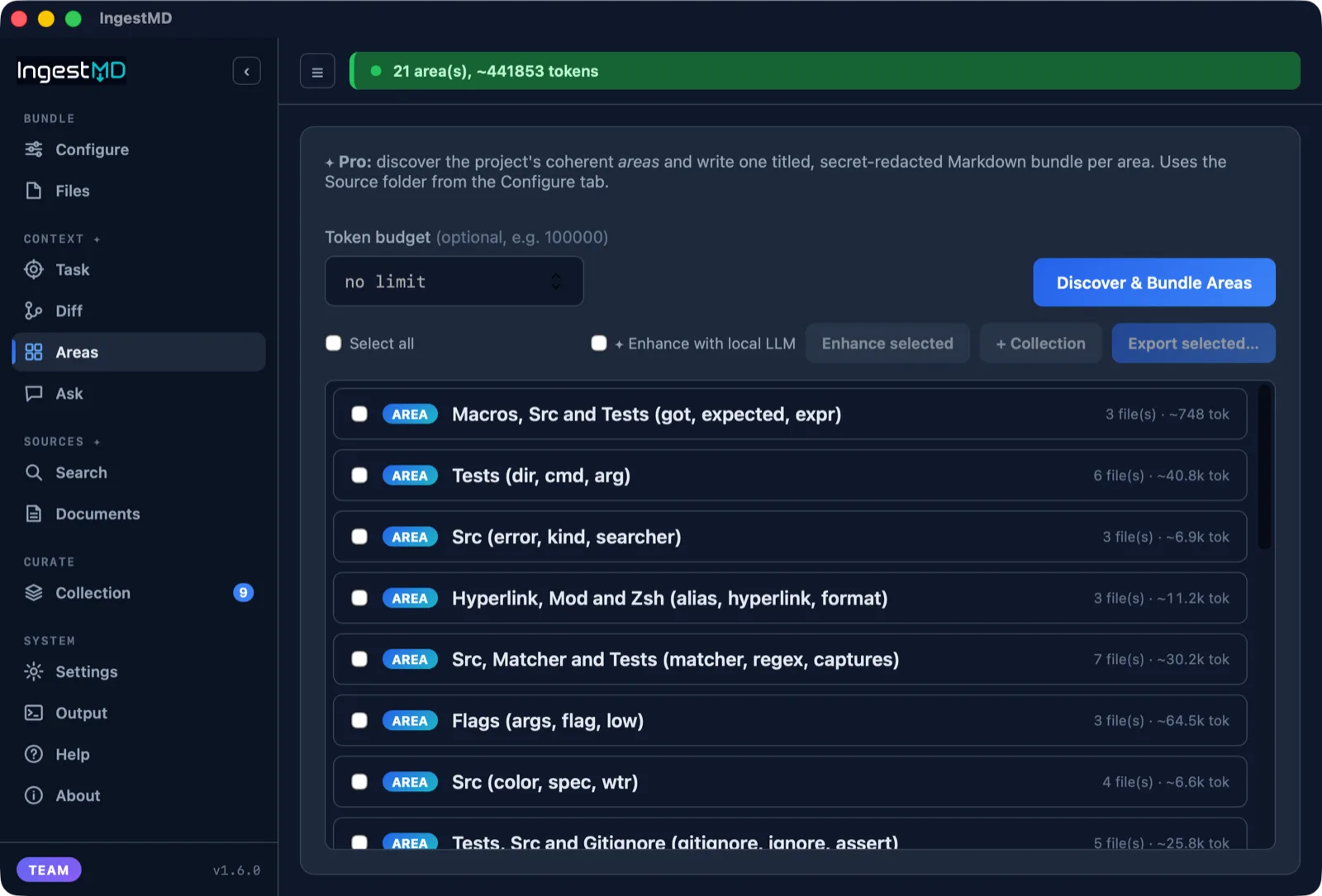
Task: Check the Tests (dir, cmd, arg) area
Action: point(359,476)
